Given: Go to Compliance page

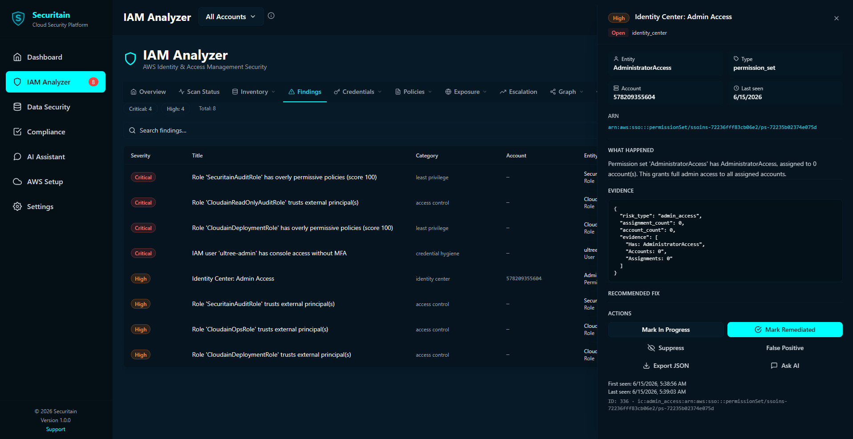Looking at the screenshot, I should tap(56, 132).
